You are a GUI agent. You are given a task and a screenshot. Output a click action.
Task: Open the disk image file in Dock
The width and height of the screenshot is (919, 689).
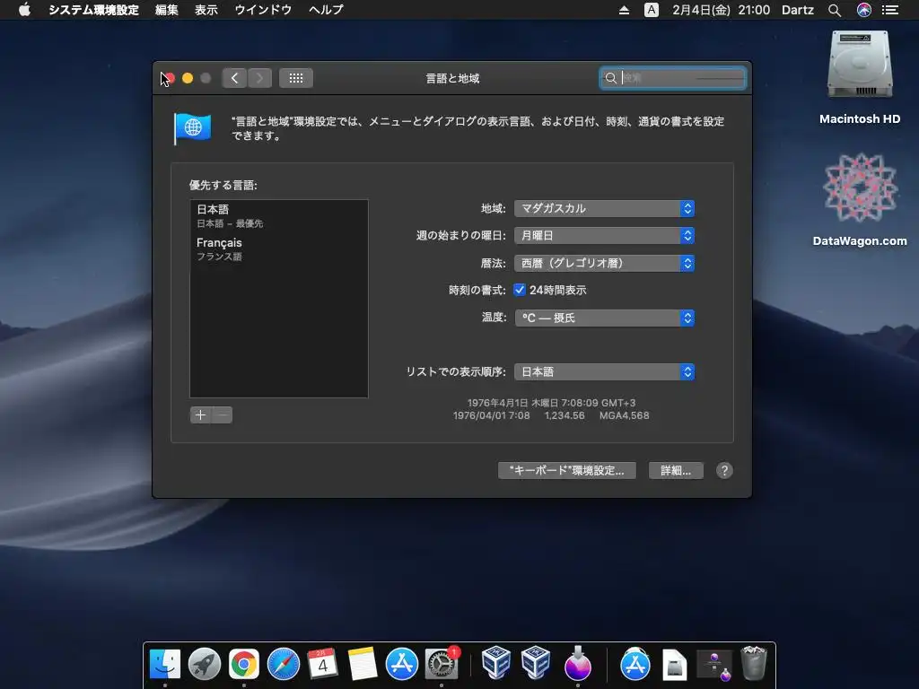click(x=675, y=665)
